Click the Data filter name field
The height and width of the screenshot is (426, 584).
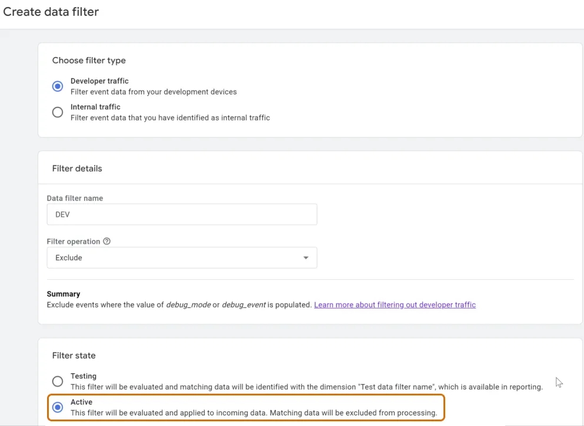click(x=182, y=214)
